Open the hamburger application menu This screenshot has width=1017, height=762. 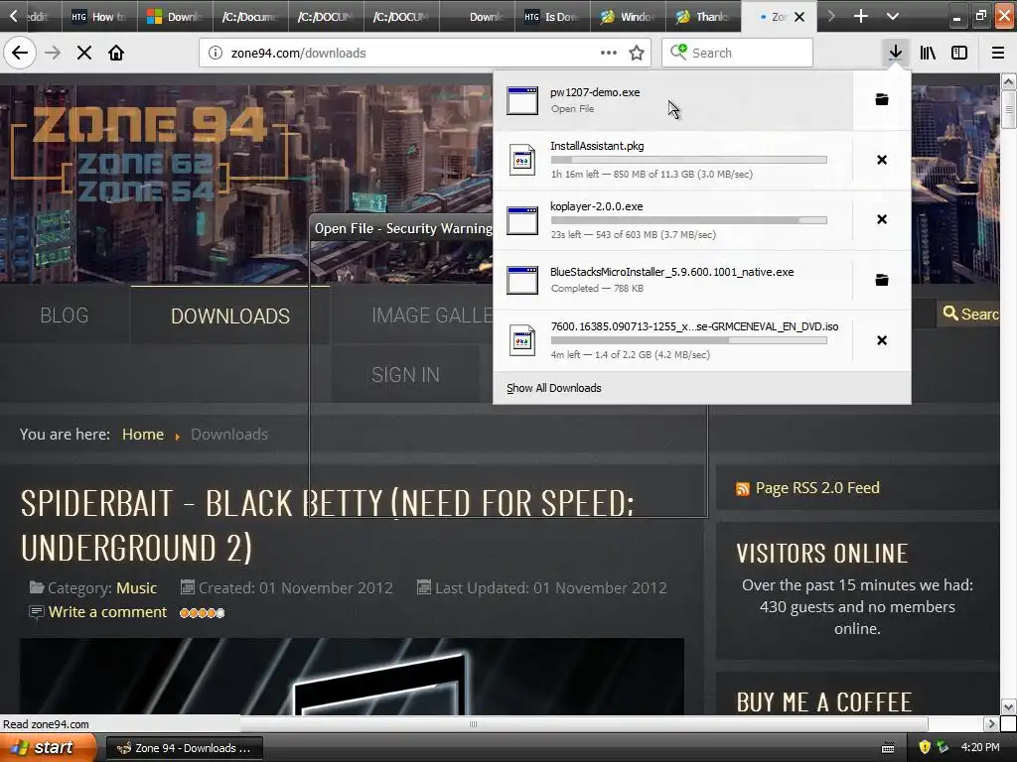click(x=998, y=53)
